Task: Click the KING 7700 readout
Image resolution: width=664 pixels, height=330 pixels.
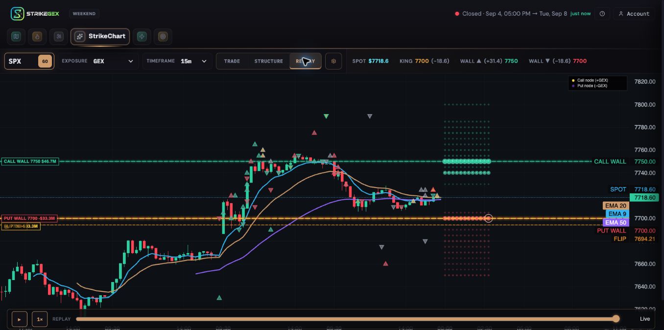Action: 424,61
